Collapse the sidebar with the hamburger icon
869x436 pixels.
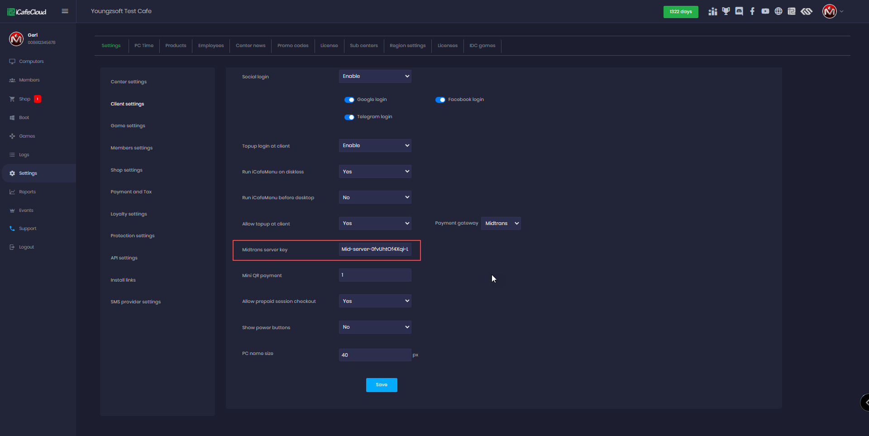(65, 11)
